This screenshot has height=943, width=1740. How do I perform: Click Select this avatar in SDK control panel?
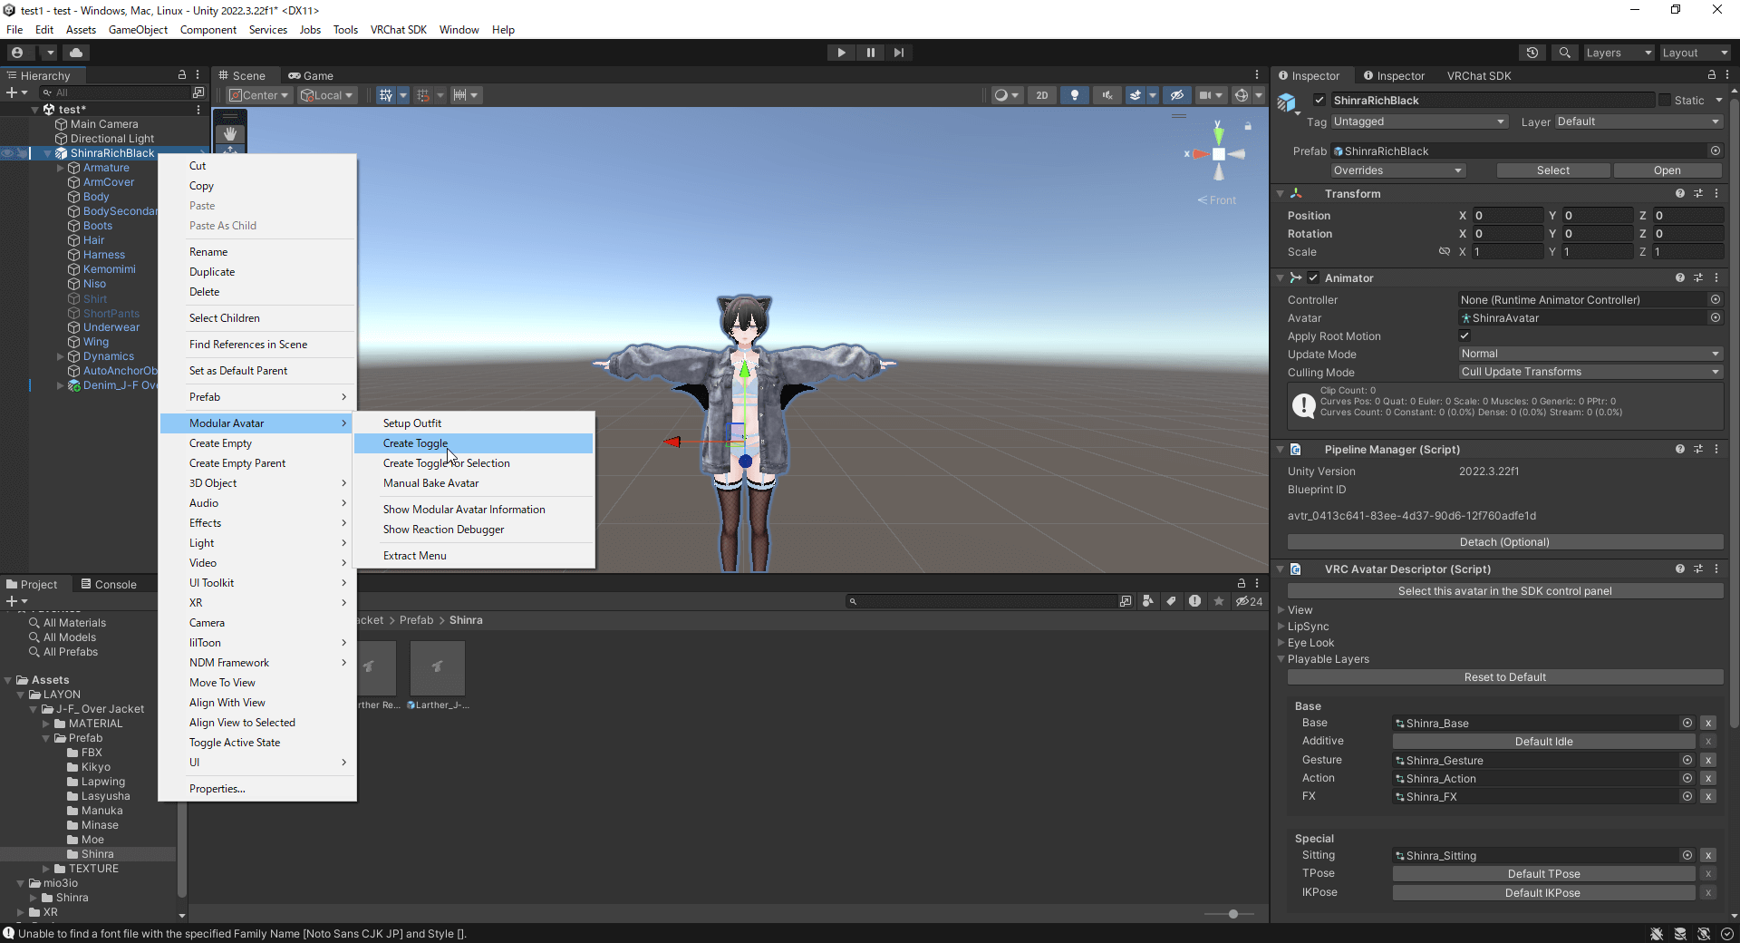click(1504, 591)
